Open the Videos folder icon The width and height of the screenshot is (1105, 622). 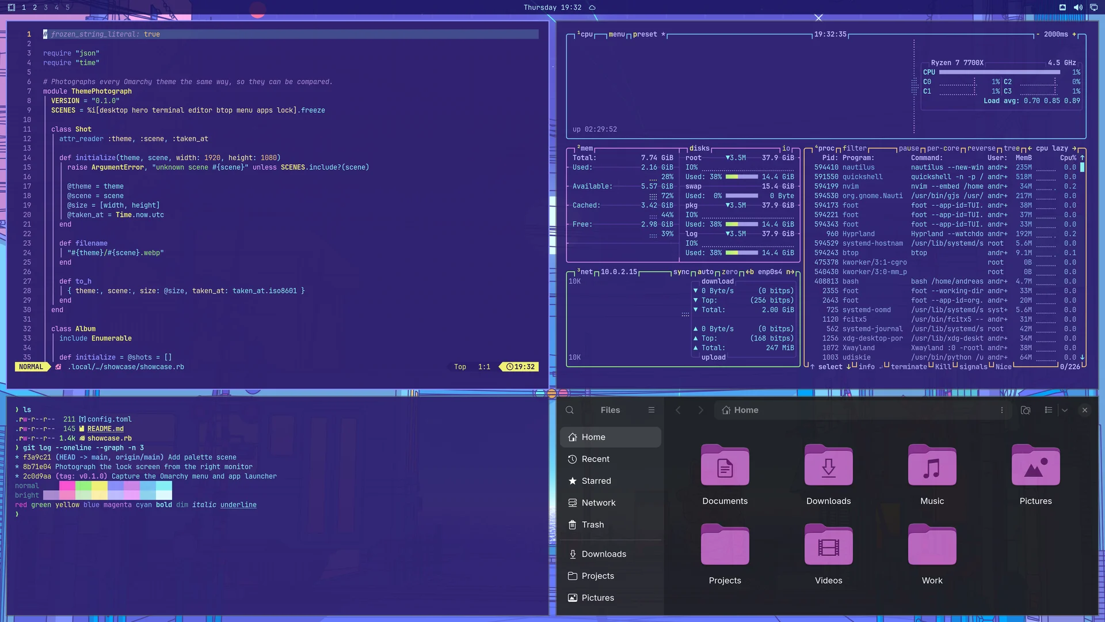(x=828, y=545)
